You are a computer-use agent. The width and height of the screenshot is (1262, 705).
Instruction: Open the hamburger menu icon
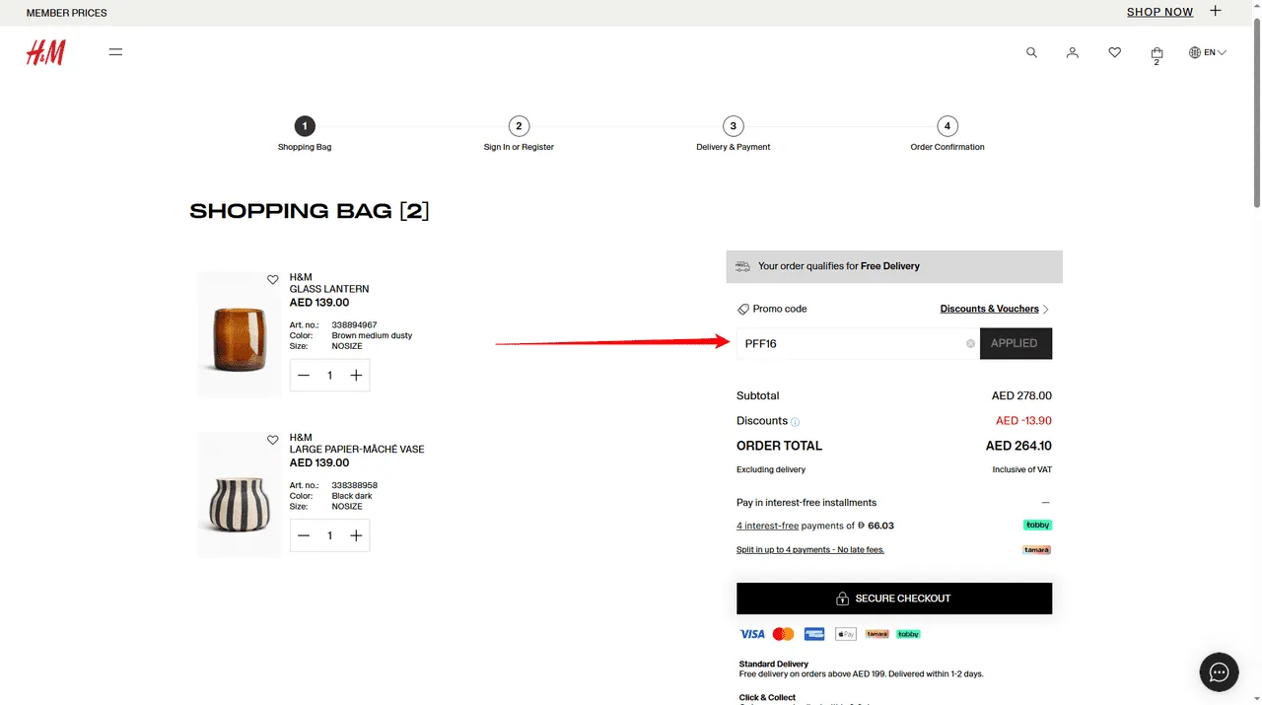point(115,52)
